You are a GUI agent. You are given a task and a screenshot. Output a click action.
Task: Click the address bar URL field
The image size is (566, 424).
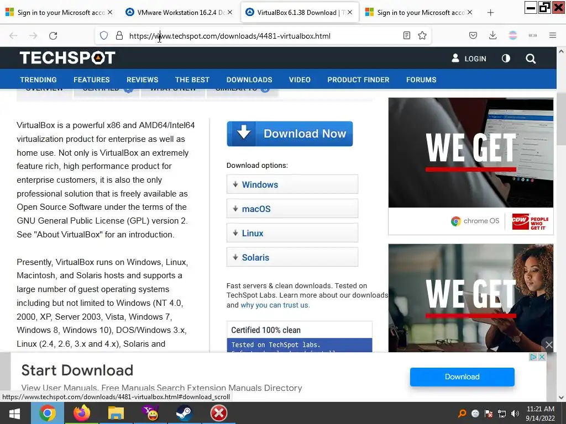coord(264,36)
